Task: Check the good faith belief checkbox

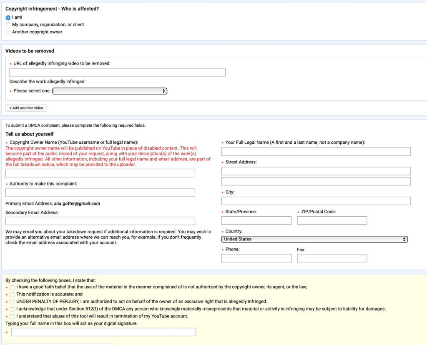Action: [13, 287]
